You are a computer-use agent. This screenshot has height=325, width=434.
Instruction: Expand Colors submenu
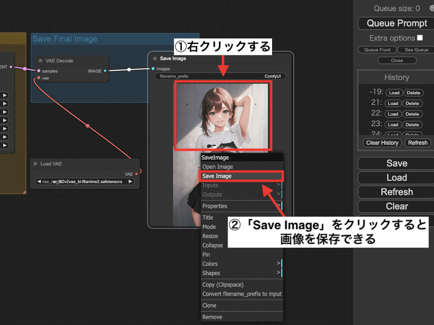(242, 264)
